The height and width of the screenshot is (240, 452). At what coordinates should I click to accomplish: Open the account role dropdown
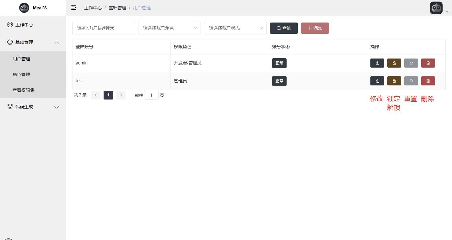(x=169, y=28)
